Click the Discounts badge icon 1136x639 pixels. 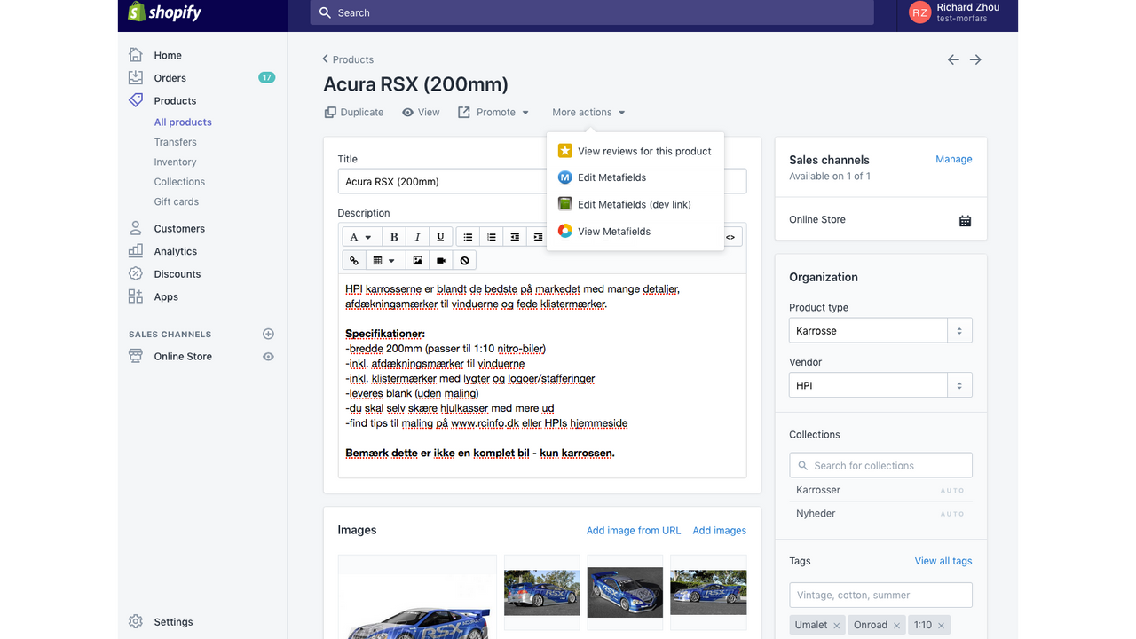point(136,273)
